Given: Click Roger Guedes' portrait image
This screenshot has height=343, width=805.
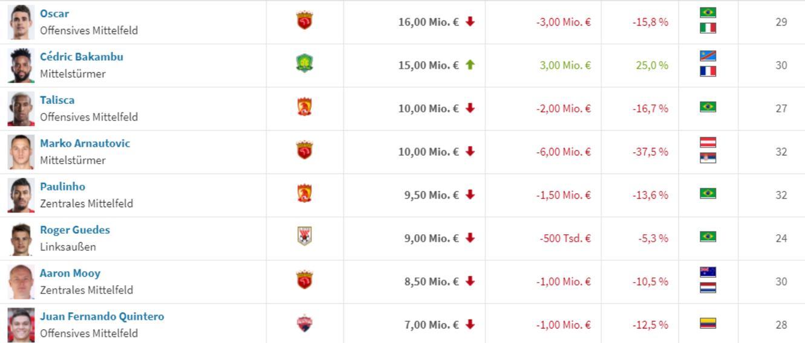Looking at the screenshot, I should pos(21,239).
